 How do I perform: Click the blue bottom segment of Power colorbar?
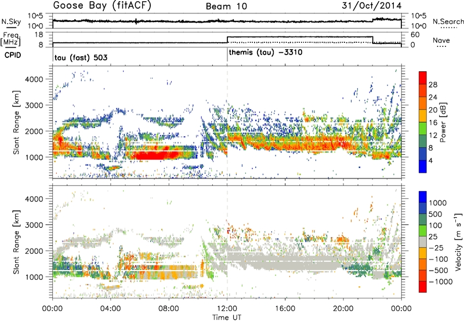(x=423, y=167)
